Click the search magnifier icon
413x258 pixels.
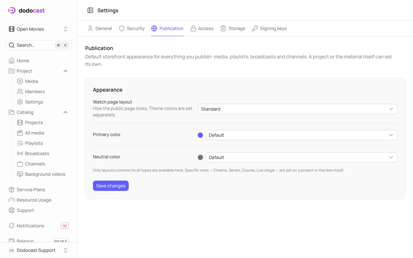(12, 45)
